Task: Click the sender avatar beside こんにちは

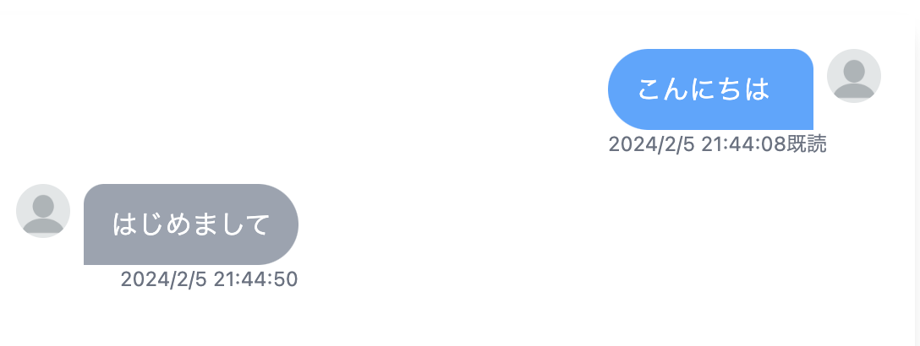Action: (853, 76)
